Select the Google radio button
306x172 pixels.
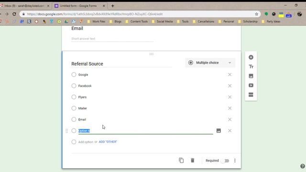[74, 75]
